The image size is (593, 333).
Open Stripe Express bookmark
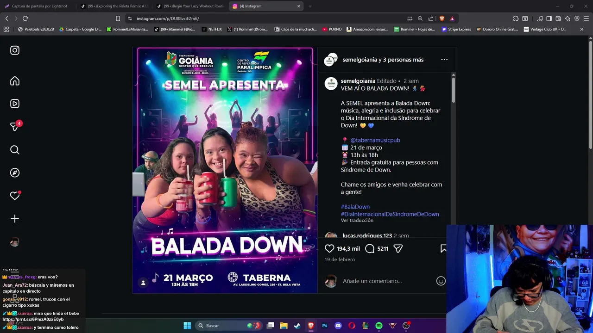click(x=456, y=29)
